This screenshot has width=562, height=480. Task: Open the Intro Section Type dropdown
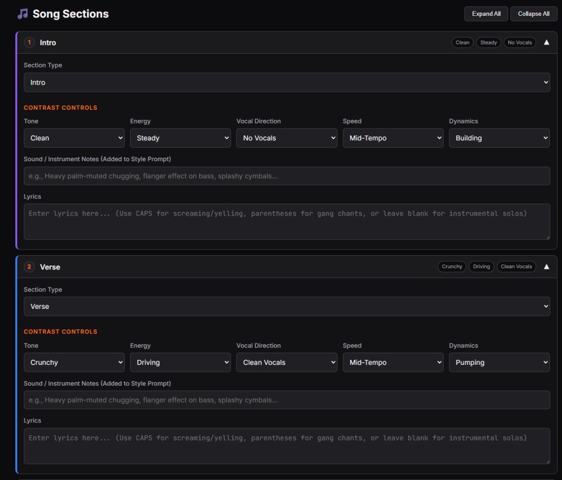tap(286, 82)
